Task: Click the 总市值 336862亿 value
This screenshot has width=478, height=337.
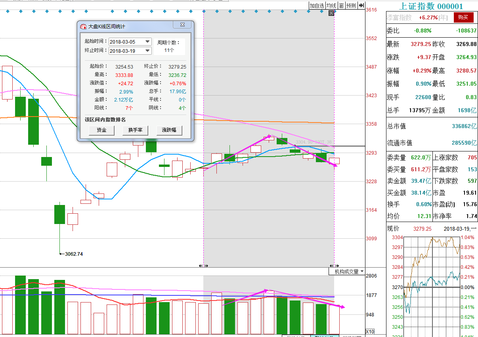Action: coord(465,126)
